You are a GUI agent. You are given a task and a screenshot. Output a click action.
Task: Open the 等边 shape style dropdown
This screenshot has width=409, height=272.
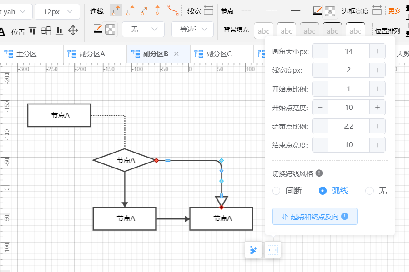click(x=192, y=29)
